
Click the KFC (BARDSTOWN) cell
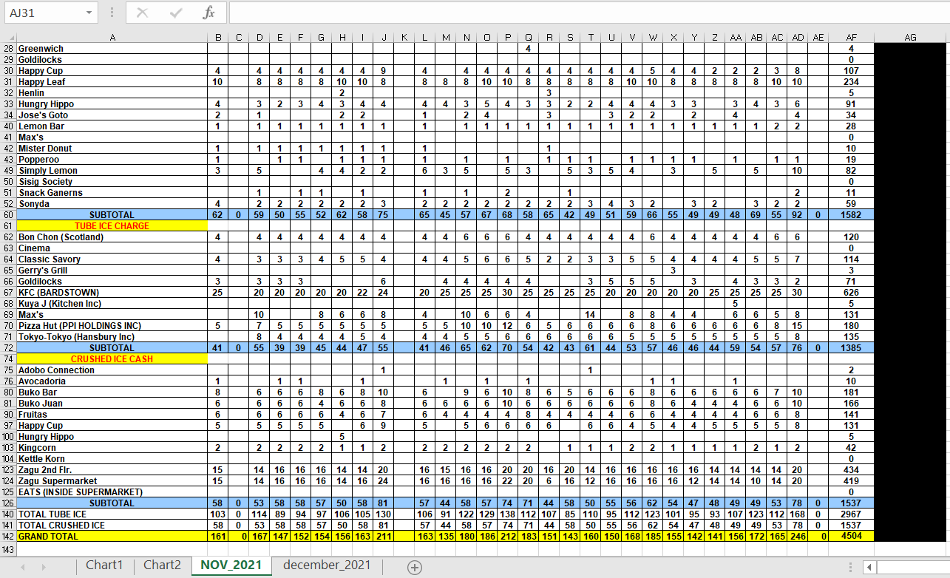pyautogui.click(x=112, y=293)
